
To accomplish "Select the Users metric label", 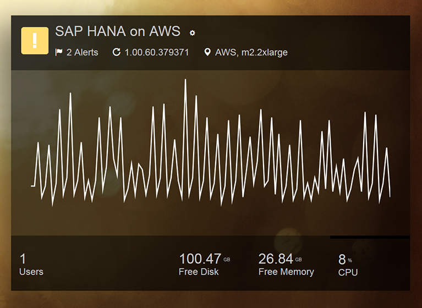I will (x=31, y=272).
